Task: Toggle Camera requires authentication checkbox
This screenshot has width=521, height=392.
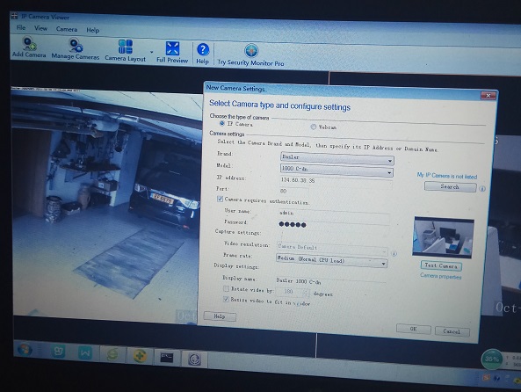Action: click(220, 199)
